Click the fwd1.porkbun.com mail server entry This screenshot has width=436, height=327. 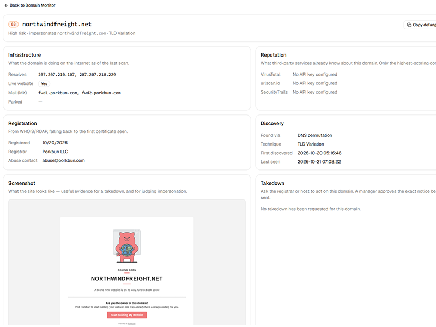(x=58, y=93)
